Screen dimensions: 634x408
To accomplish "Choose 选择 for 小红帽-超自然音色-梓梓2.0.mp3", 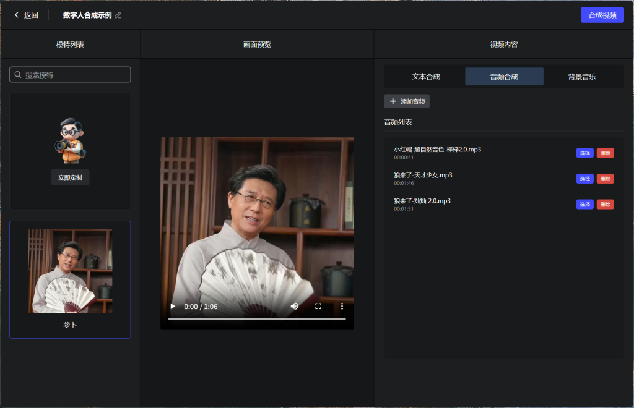I will (584, 153).
